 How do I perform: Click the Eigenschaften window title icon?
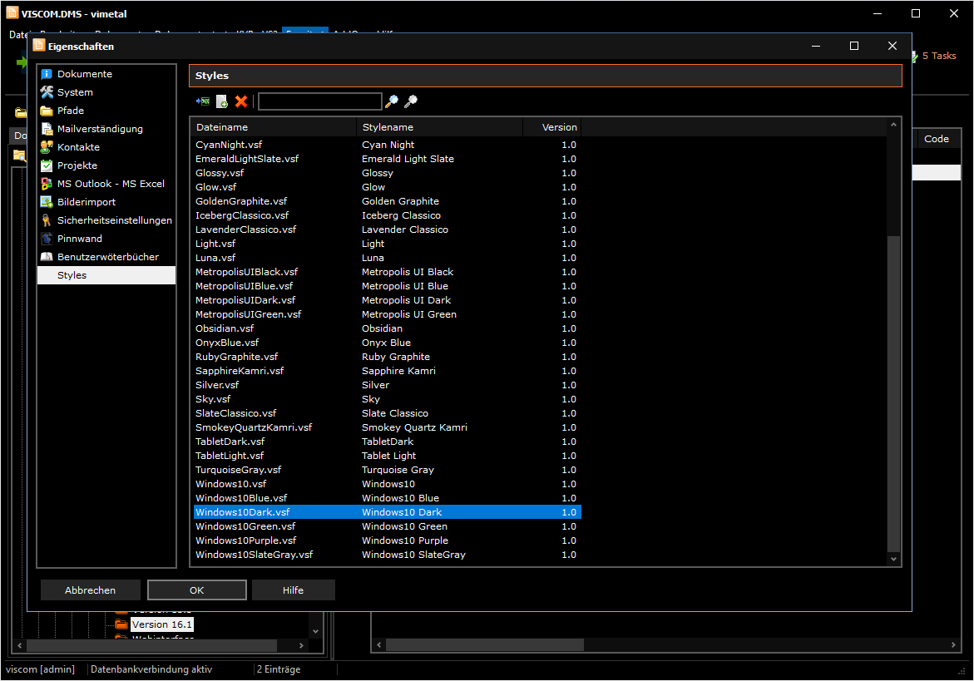click(x=39, y=46)
